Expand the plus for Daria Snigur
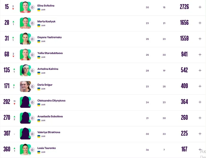Image resolution: width=206 pixels, height=158 pixels. pyautogui.click(x=200, y=86)
